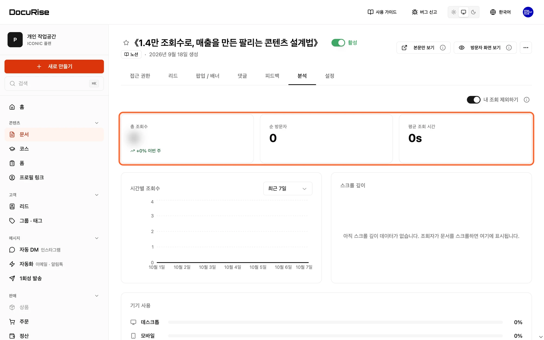Switch to light theme sun icon
This screenshot has height=340, width=544.
tap(453, 12)
